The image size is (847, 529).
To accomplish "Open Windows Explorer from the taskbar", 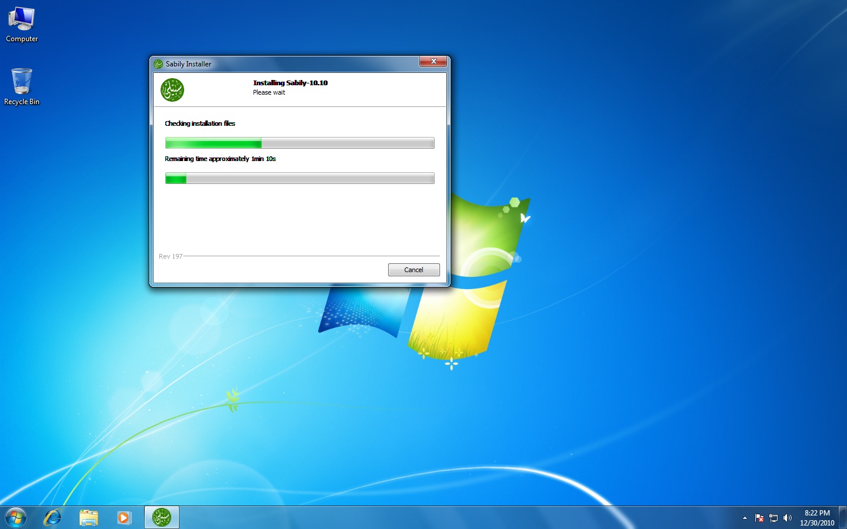I will pos(88,517).
